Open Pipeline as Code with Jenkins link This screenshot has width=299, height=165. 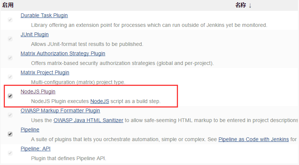click(x=253, y=140)
